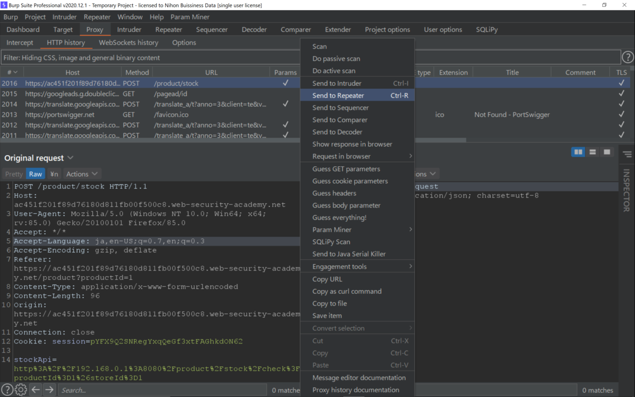Image resolution: width=635 pixels, height=397 pixels.
Task: Select Send to Java Serial Killer
Action: point(357,254)
